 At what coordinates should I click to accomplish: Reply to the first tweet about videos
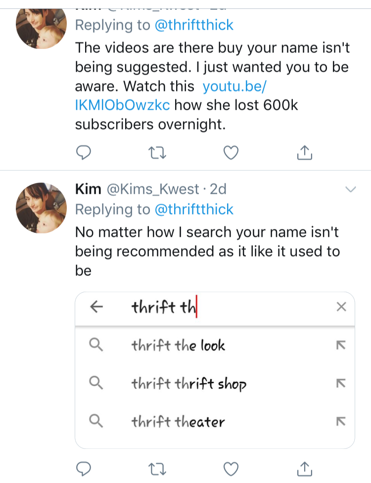(x=84, y=154)
